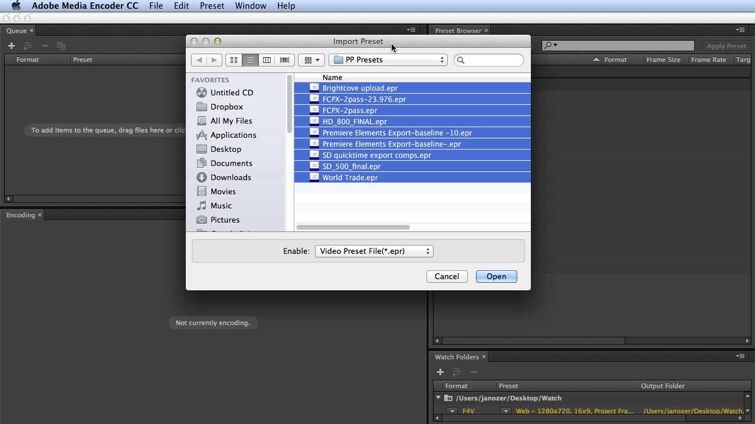Screen dimensions: 755x424
Task: Open the Window menu
Action: pos(251,6)
